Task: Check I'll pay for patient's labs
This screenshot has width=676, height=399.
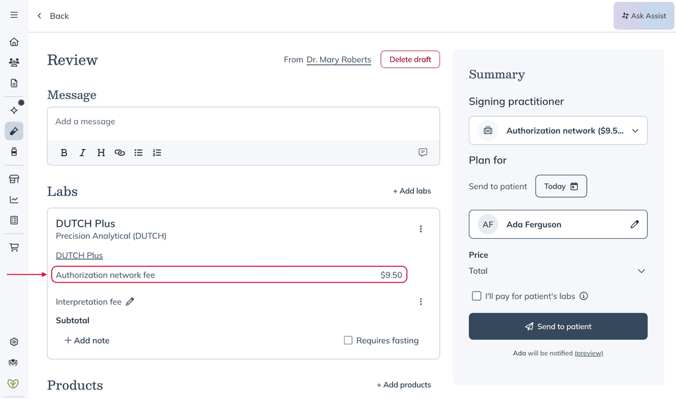Action: click(x=477, y=296)
